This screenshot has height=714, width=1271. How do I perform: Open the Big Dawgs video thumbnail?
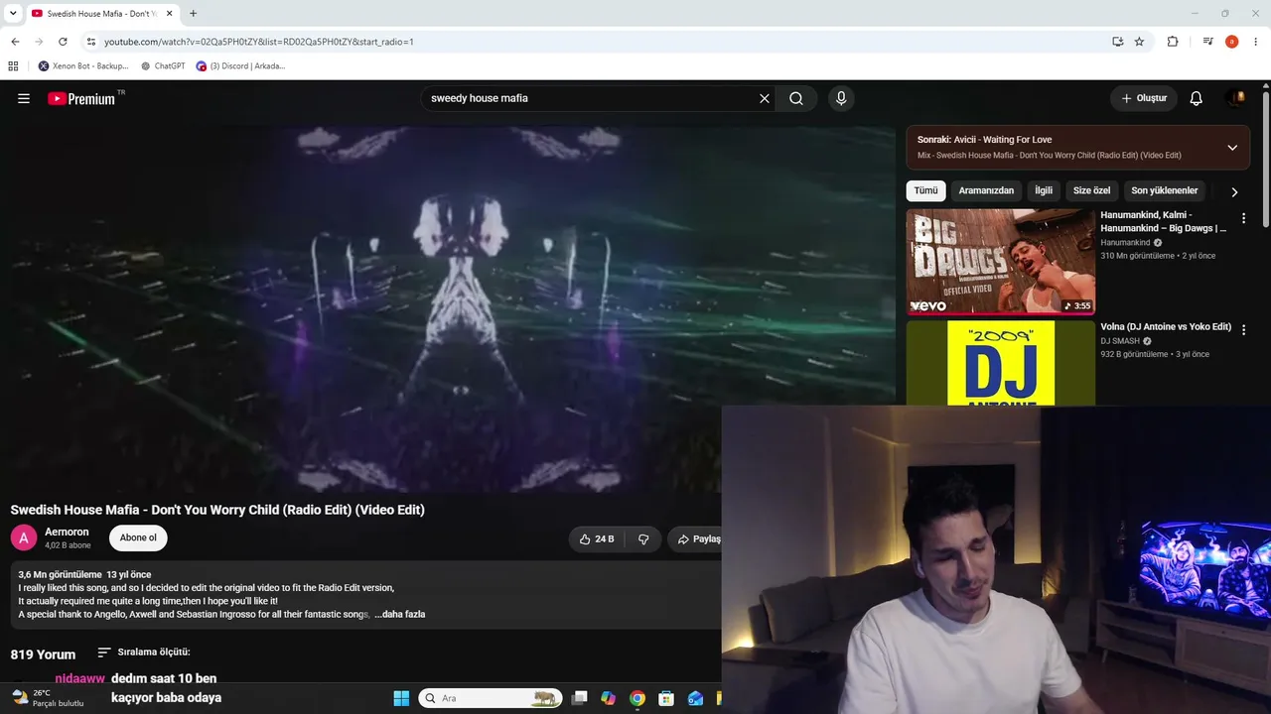[1001, 262]
